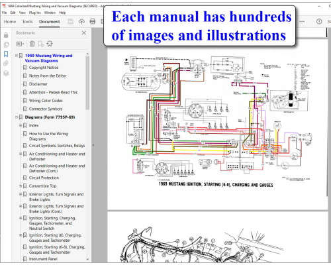Open the Plug-Ins menu
331x265 pixels.
point(35,13)
